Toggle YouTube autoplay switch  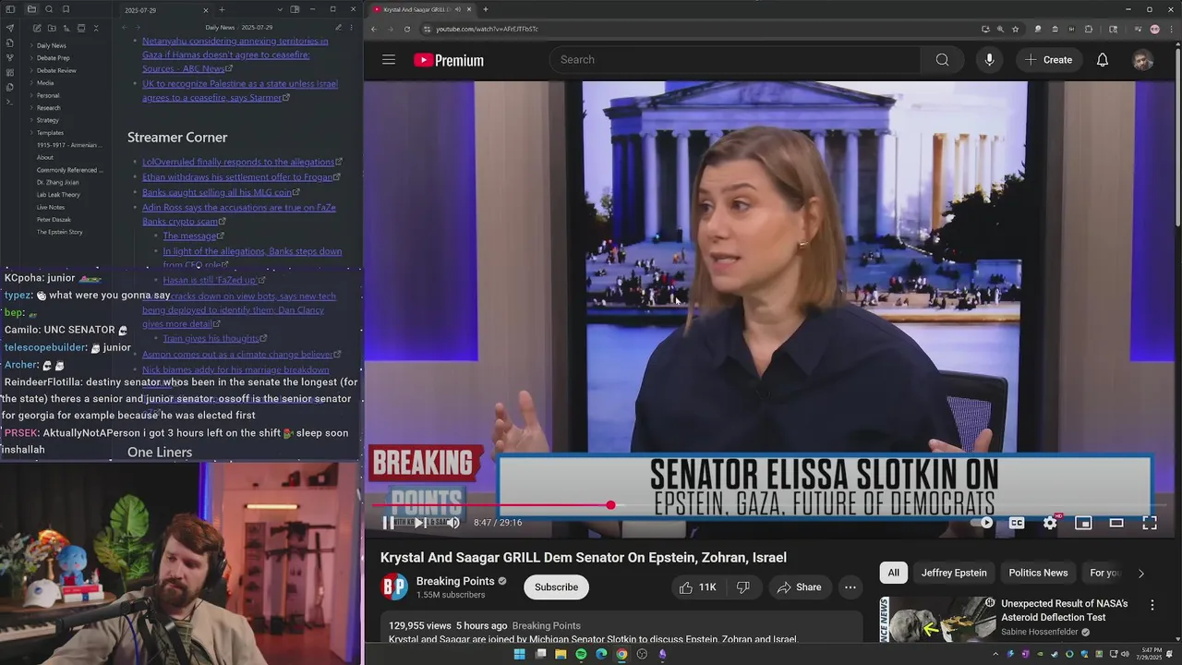click(x=983, y=523)
